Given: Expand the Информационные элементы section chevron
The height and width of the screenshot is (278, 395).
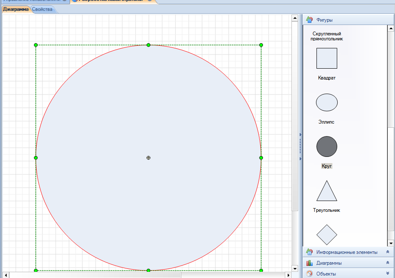Looking at the screenshot, I should pyautogui.click(x=388, y=252).
